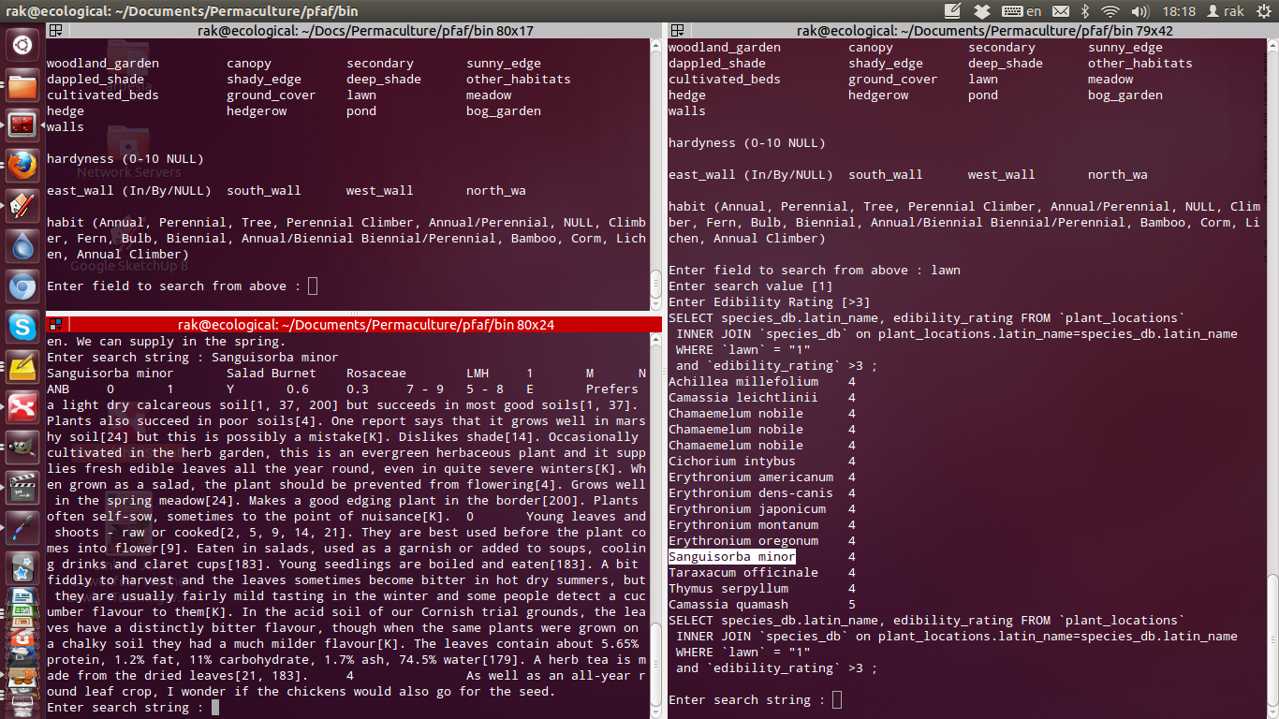Click the 18:18 clock in panel
Image resolution: width=1279 pixels, height=719 pixels.
1178,11
